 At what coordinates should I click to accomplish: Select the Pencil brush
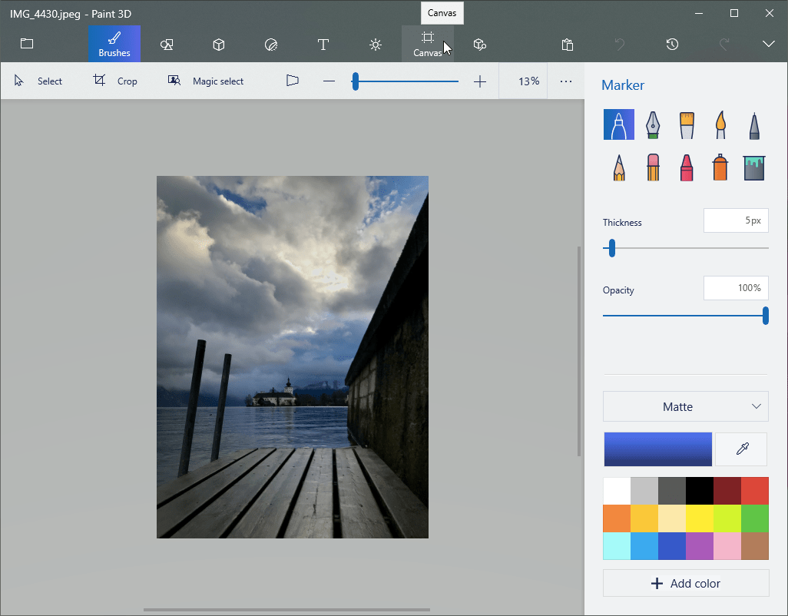618,167
